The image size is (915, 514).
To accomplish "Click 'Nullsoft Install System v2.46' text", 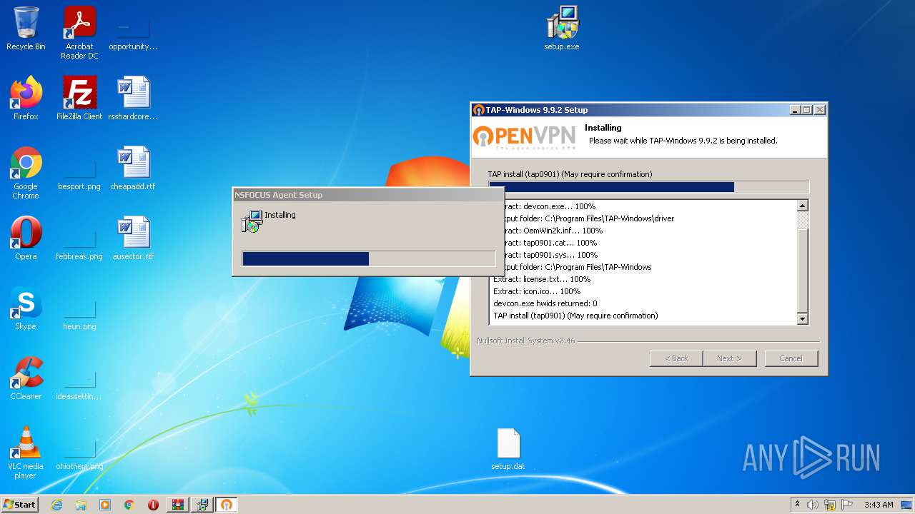I will click(x=526, y=341).
